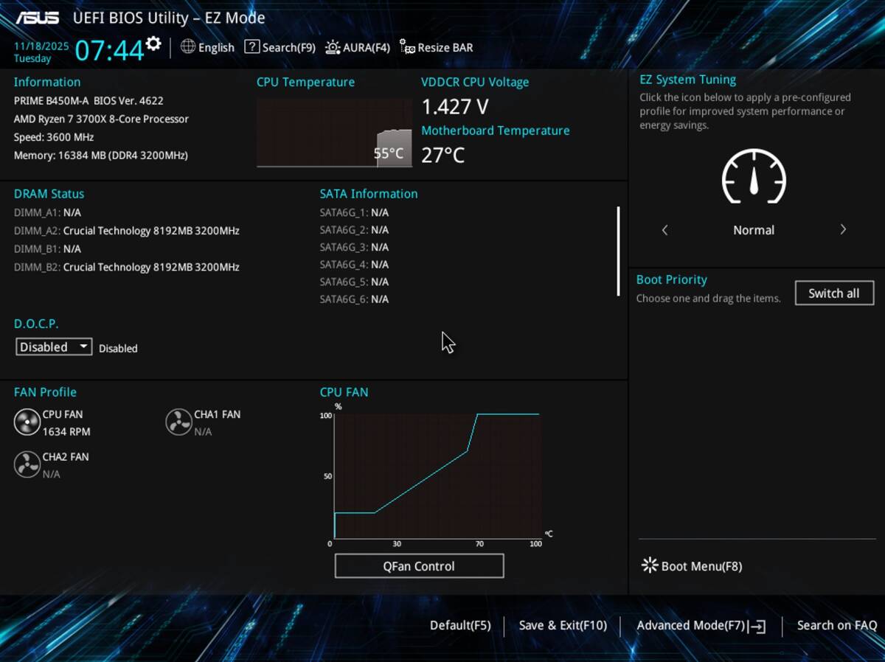Click the CHA2 FAN fan icon
885x662 pixels.
[27, 464]
